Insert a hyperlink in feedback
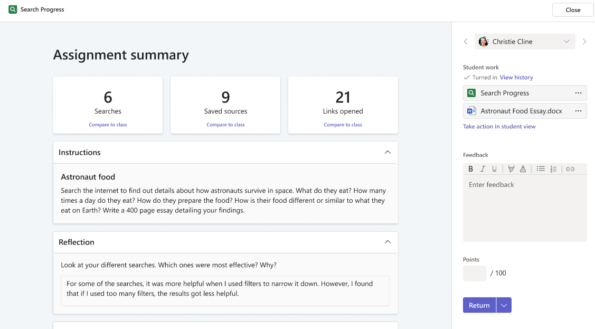 tap(570, 168)
